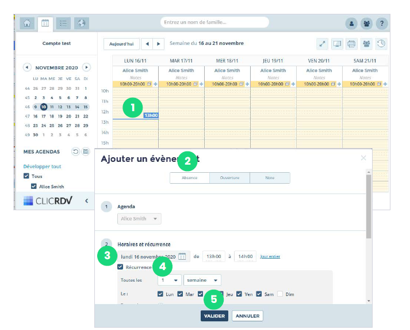Save agendas selection with disk icon
410x330 pixels.
click(x=86, y=151)
